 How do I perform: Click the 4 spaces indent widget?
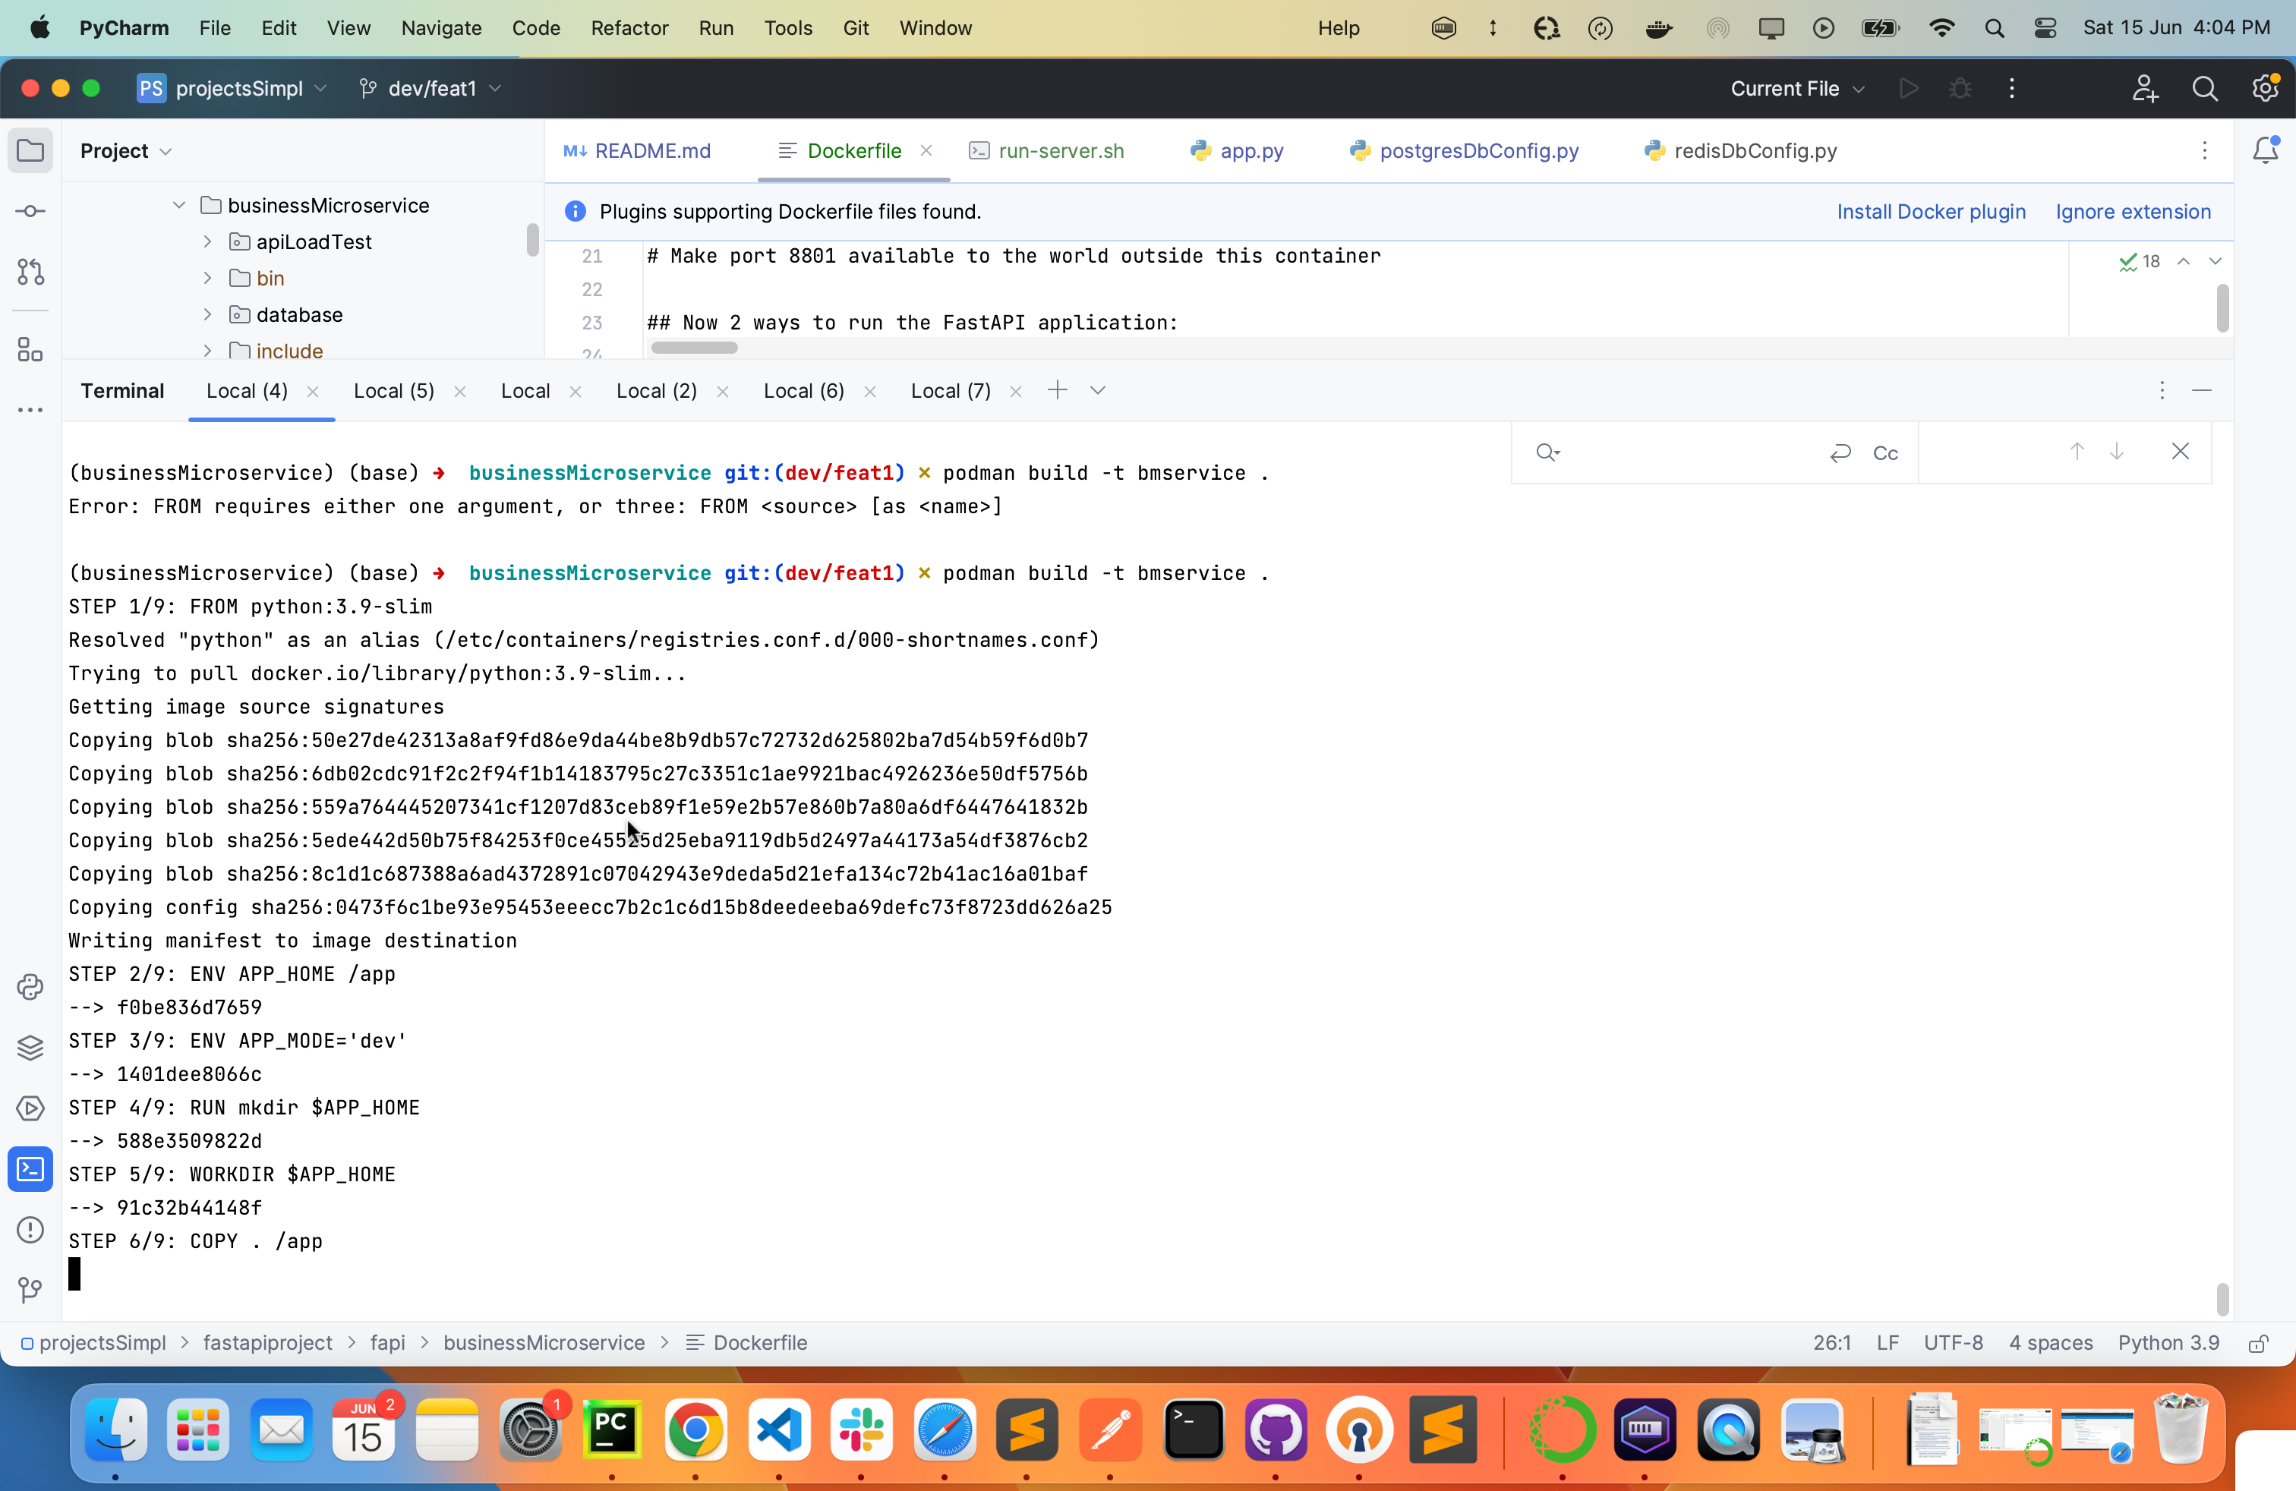coord(2050,1344)
